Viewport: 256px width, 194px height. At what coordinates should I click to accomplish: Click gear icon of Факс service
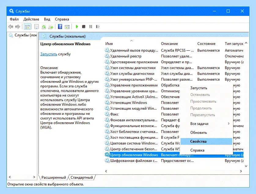(107, 114)
